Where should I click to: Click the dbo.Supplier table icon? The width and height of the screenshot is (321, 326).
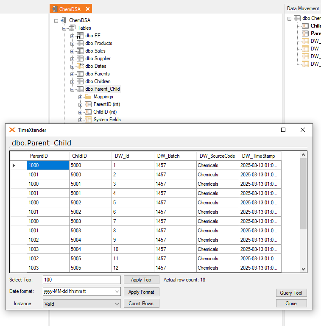point(80,59)
